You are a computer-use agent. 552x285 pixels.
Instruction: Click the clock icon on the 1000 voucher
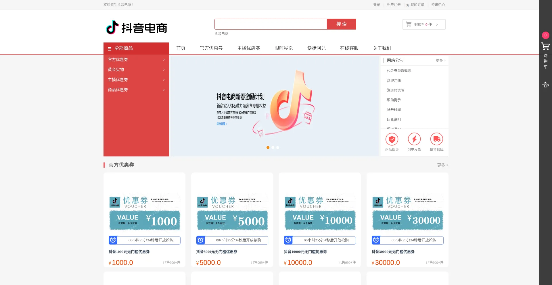tap(113, 240)
